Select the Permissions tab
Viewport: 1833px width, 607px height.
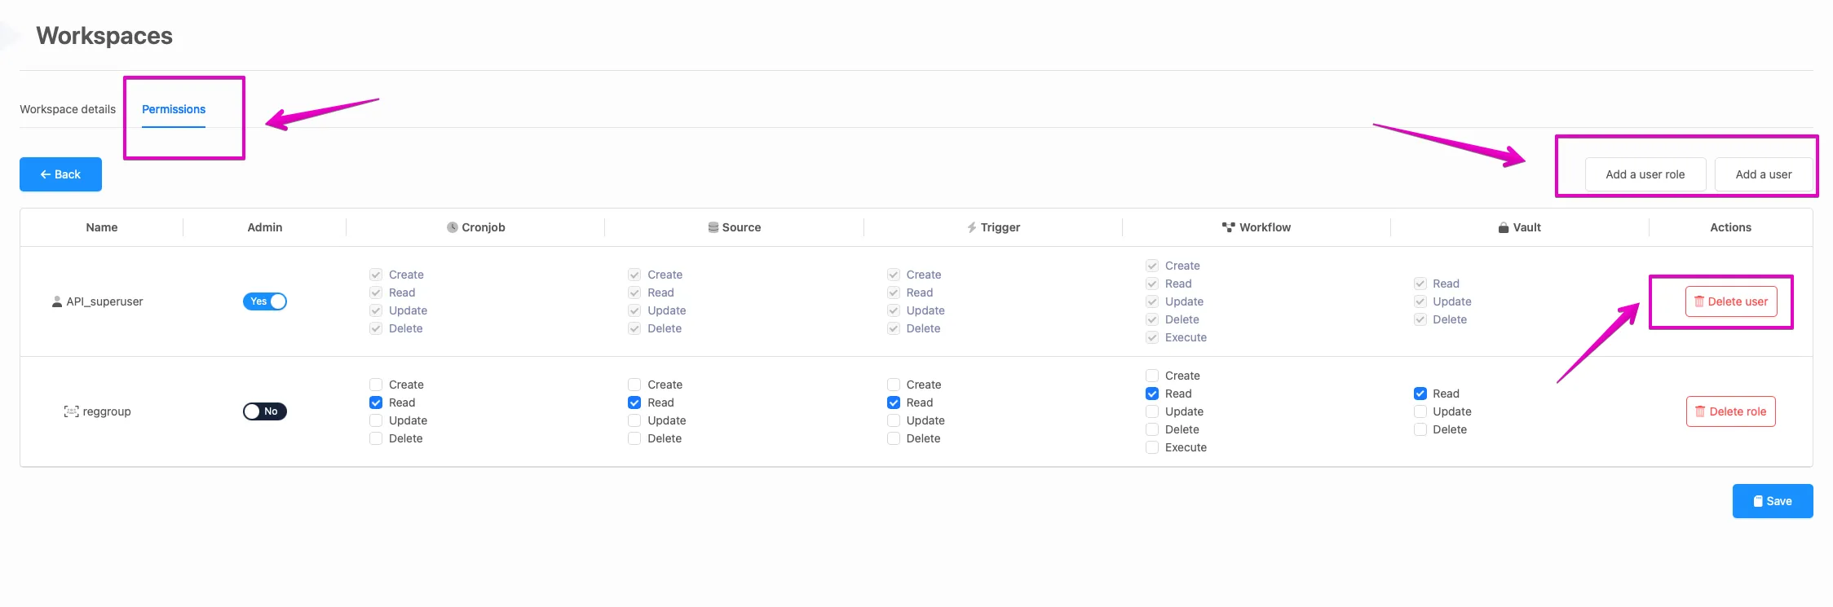(x=174, y=109)
